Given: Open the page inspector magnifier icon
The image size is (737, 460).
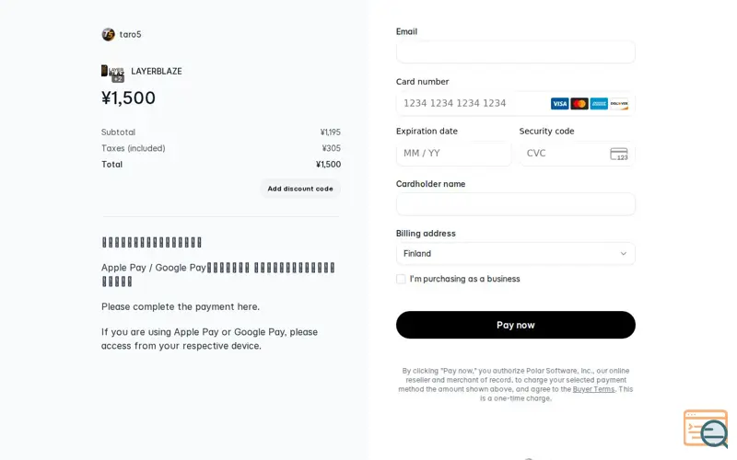Looking at the screenshot, I should pyautogui.click(x=706, y=428).
